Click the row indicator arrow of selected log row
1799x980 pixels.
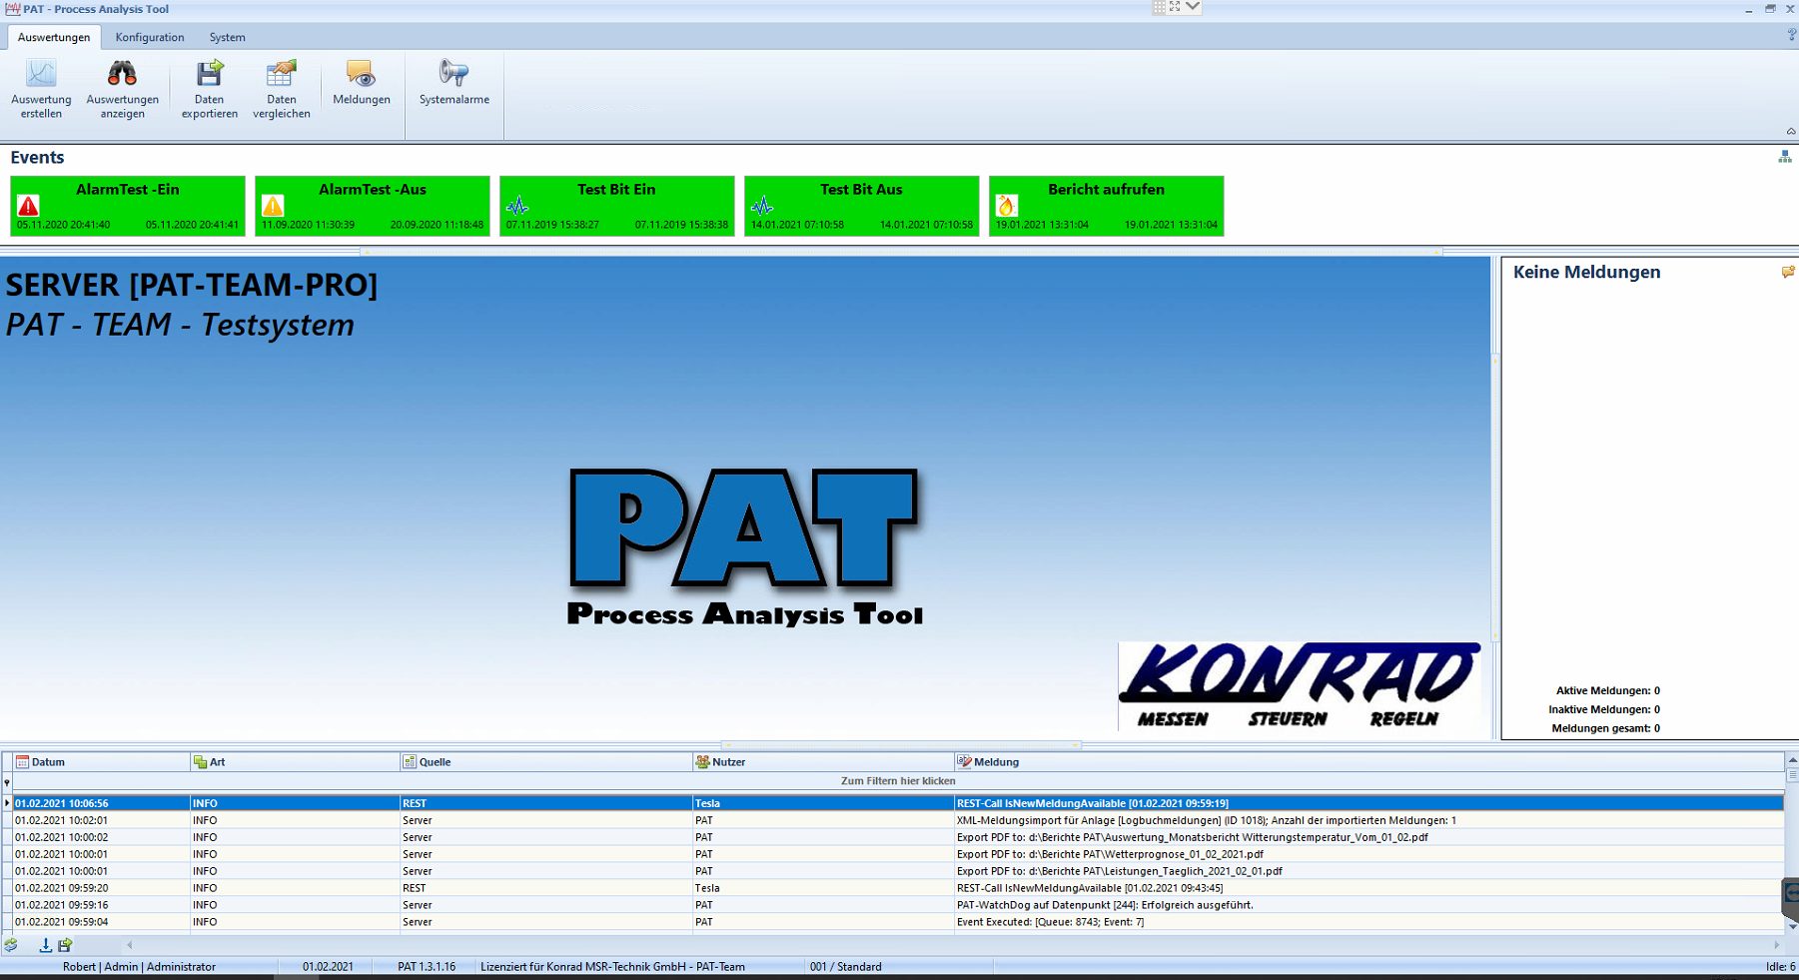pyautogui.click(x=7, y=803)
